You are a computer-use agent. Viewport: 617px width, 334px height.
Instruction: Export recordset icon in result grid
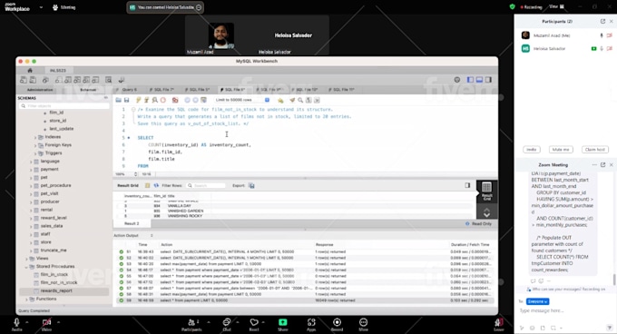tap(251, 185)
